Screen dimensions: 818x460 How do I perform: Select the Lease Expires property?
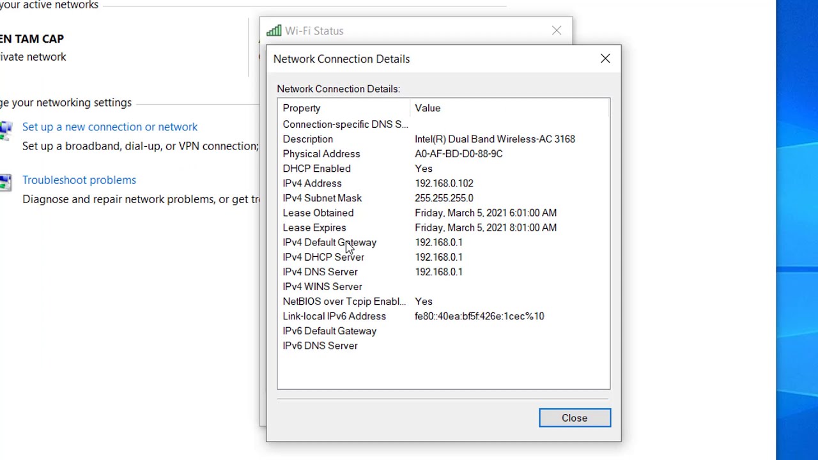click(x=314, y=227)
